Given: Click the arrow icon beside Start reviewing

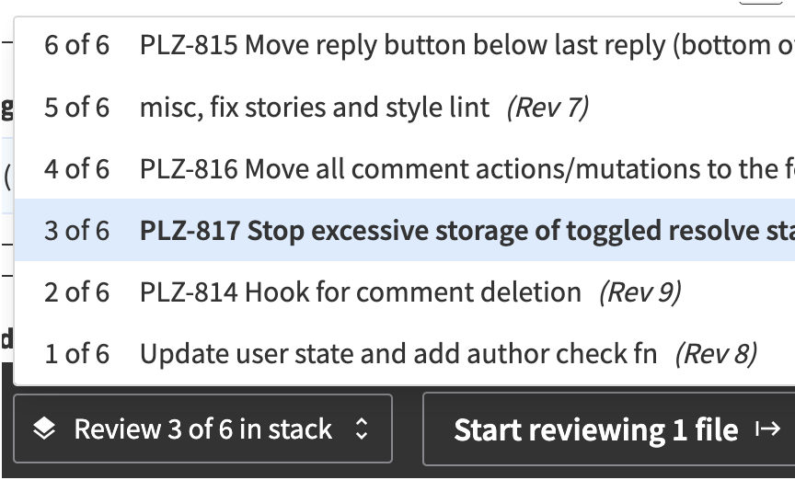Looking at the screenshot, I should 767,429.
